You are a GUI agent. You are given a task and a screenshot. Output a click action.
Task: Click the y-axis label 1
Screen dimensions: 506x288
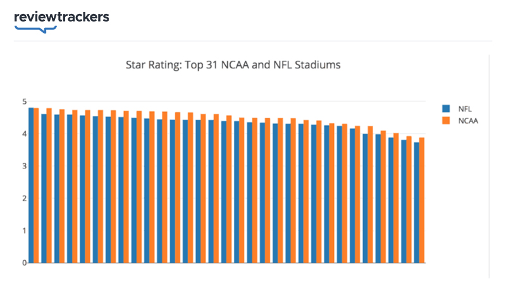tap(23, 230)
